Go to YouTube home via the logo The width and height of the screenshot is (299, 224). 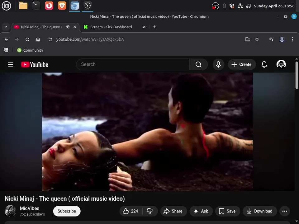[35, 65]
